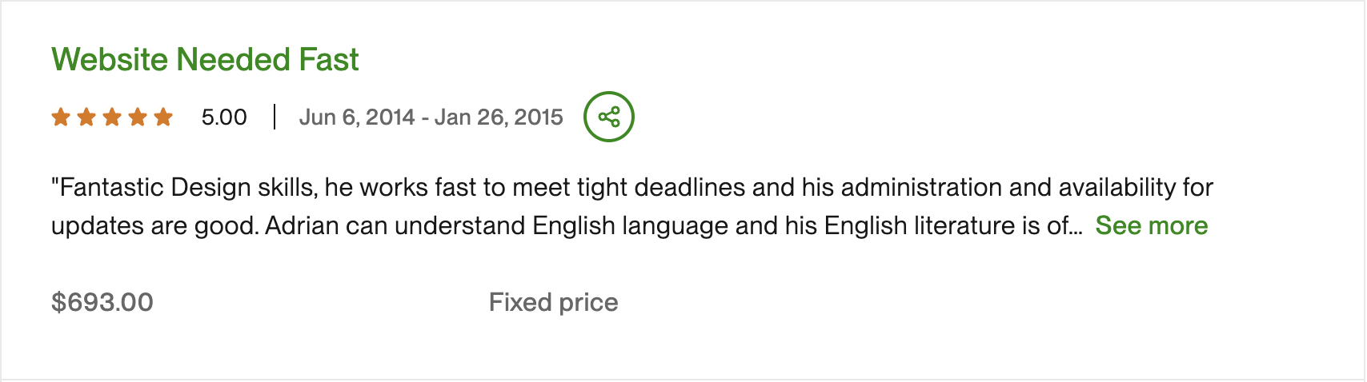This screenshot has height=382, width=1367.
Task: Click the $693.00 amount
Action: pyautogui.click(x=102, y=302)
